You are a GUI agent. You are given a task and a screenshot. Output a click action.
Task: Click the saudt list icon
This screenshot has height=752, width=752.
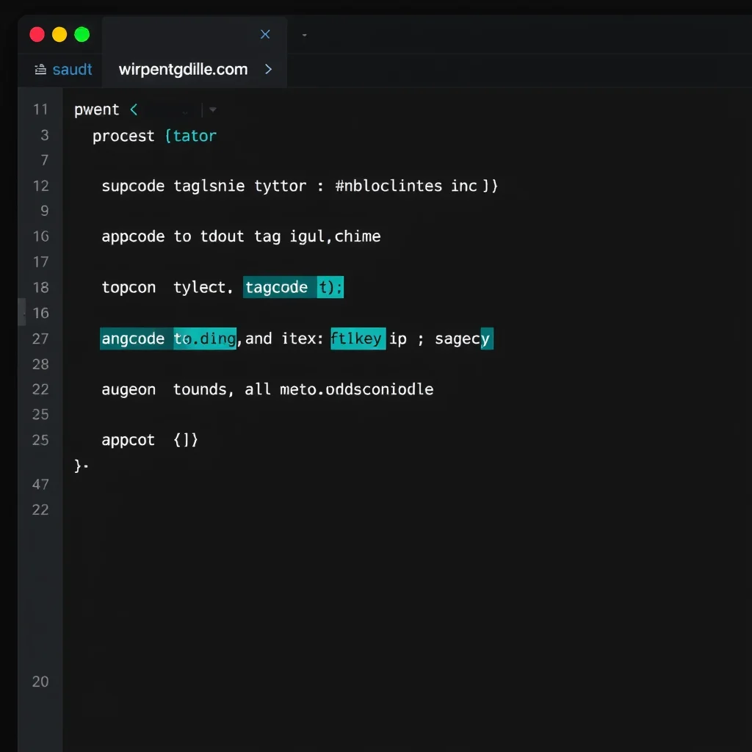point(40,70)
